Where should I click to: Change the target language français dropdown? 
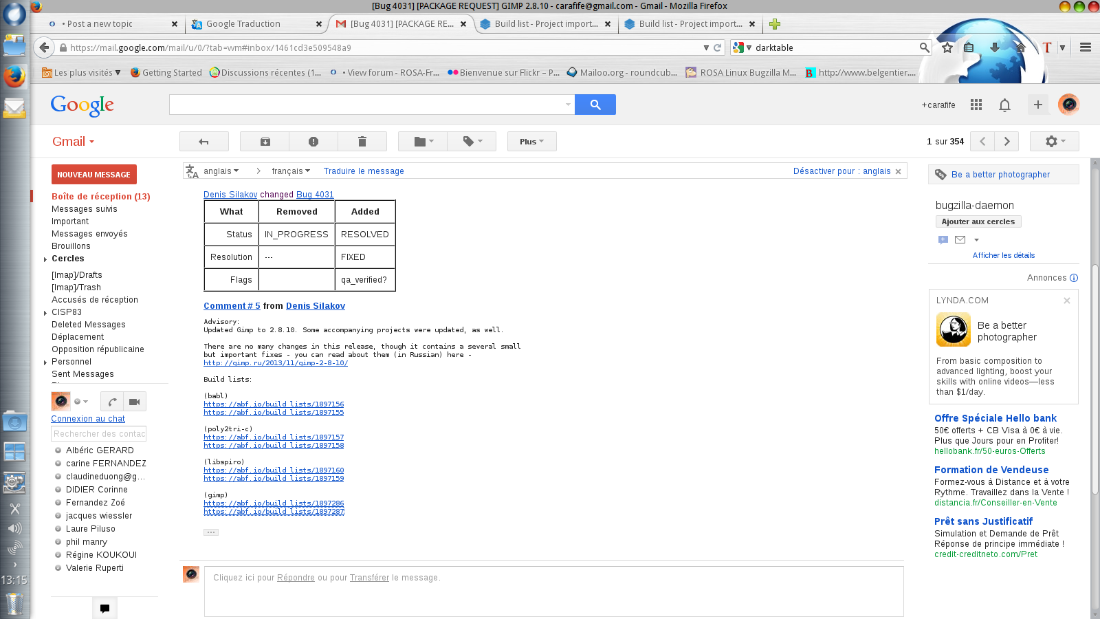(x=291, y=171)
